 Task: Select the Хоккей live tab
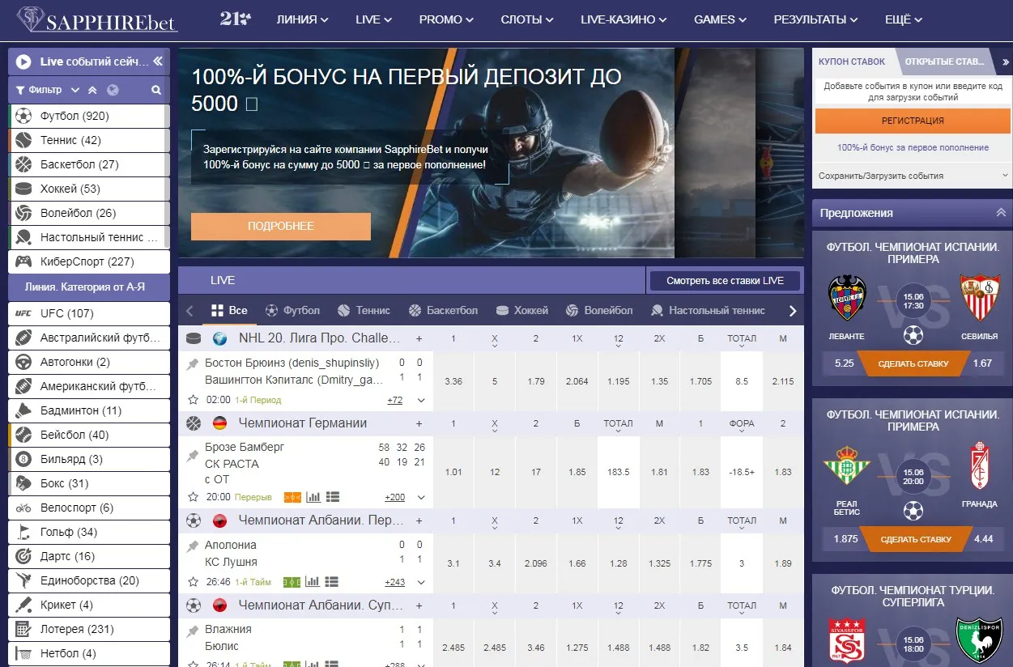[x=521, y=310]
